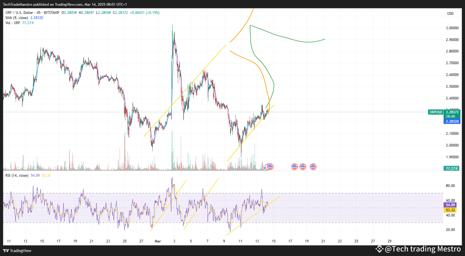
Task: Click the 28:40 bar countdown timer
Action: click(451, 116)
